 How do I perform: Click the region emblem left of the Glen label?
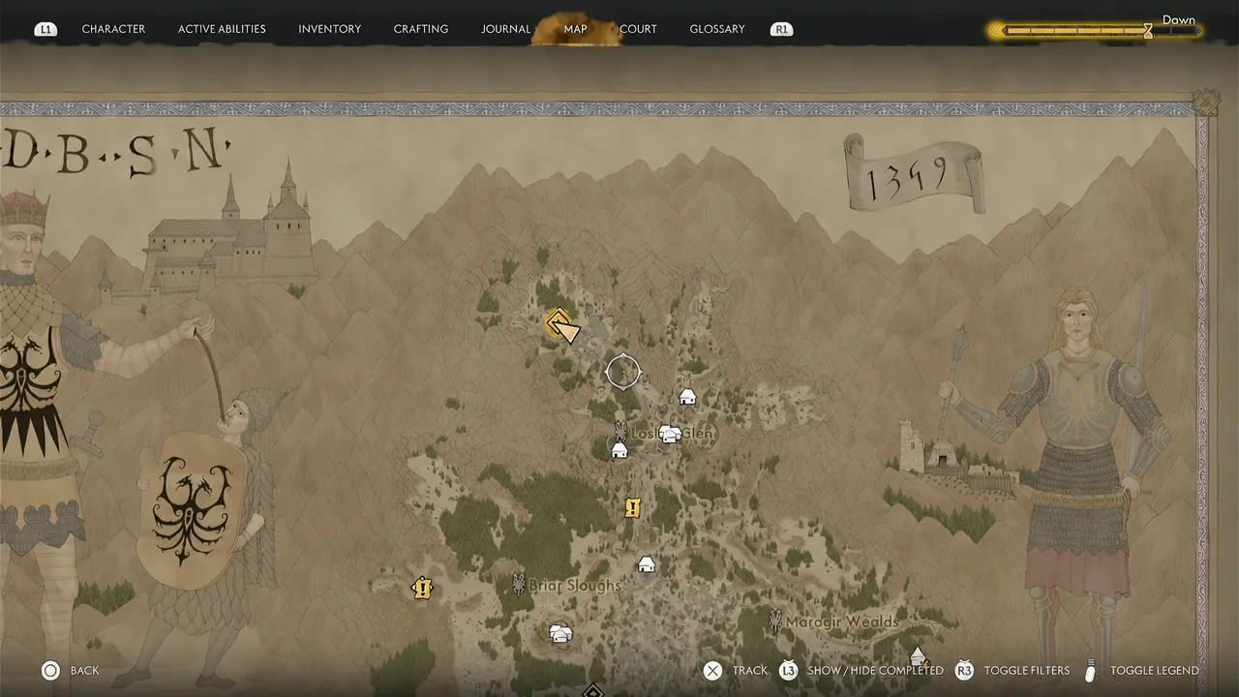(x=620, y=430)
